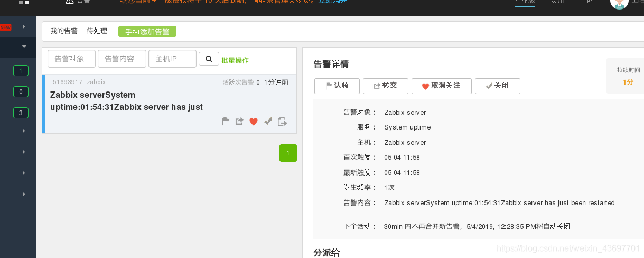Click the 取消关注 button
Screen dimensions: 644x258
tap(441, 86)
